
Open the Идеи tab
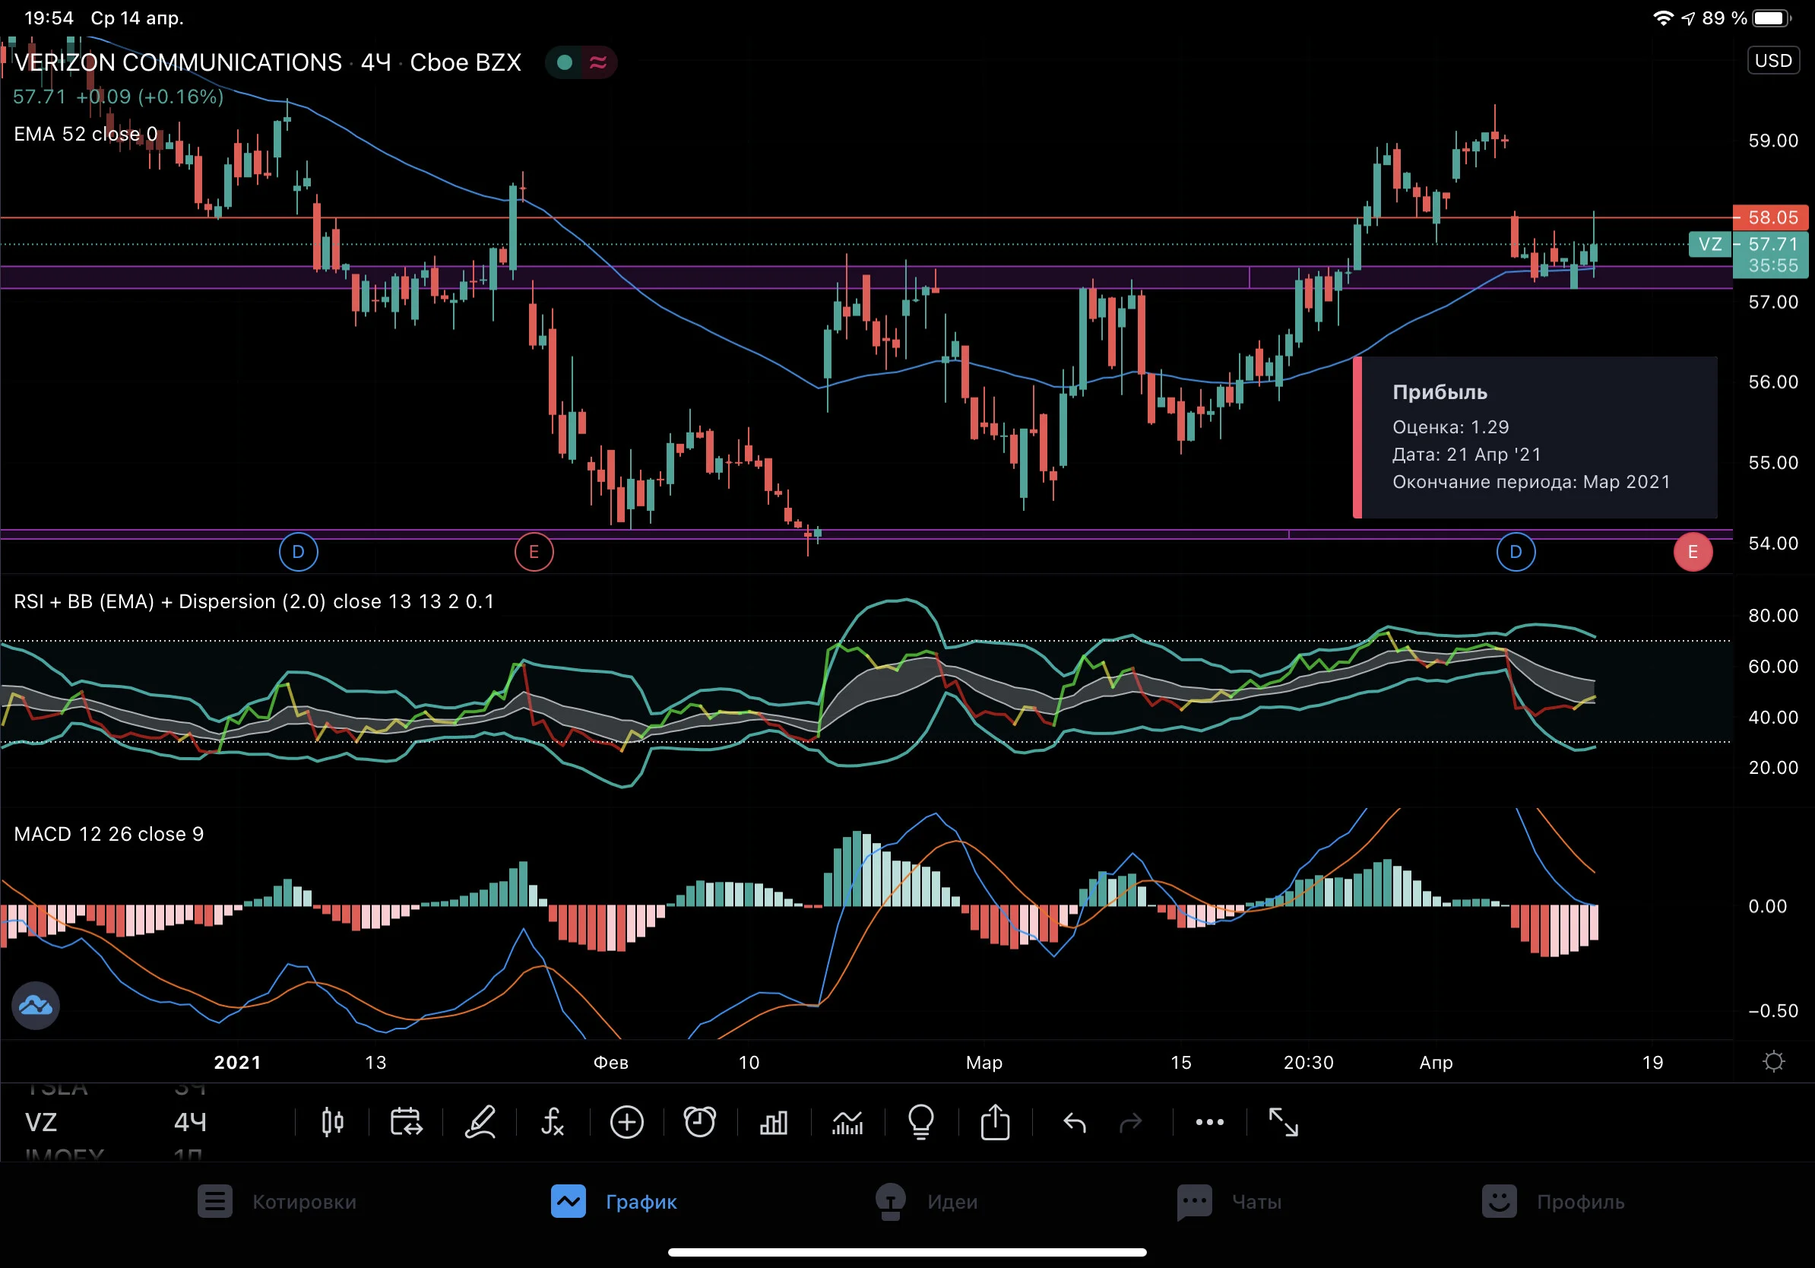point(926,1202)
